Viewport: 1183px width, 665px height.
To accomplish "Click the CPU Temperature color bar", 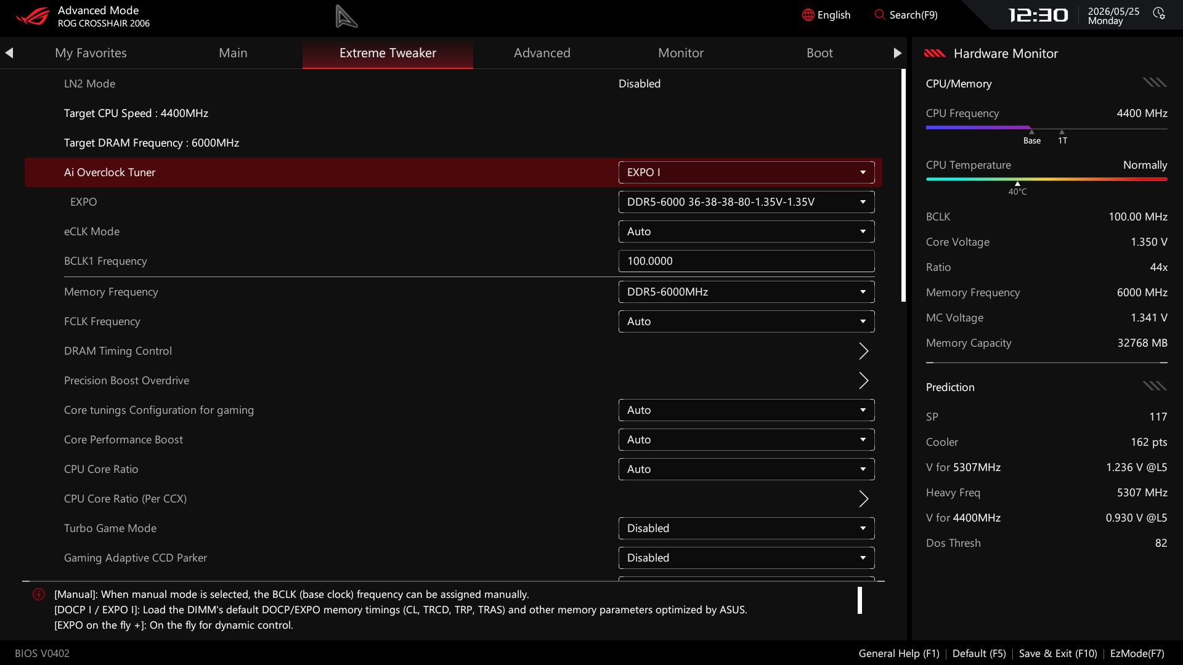I will coord(1046,179).
